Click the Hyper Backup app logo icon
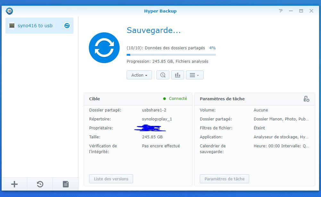 point(9,11)
